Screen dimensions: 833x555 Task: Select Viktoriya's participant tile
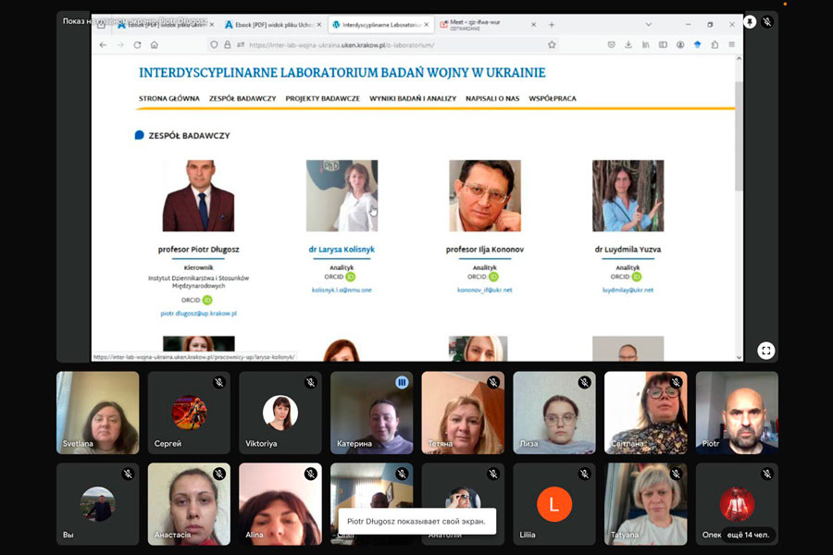point(280,413)
